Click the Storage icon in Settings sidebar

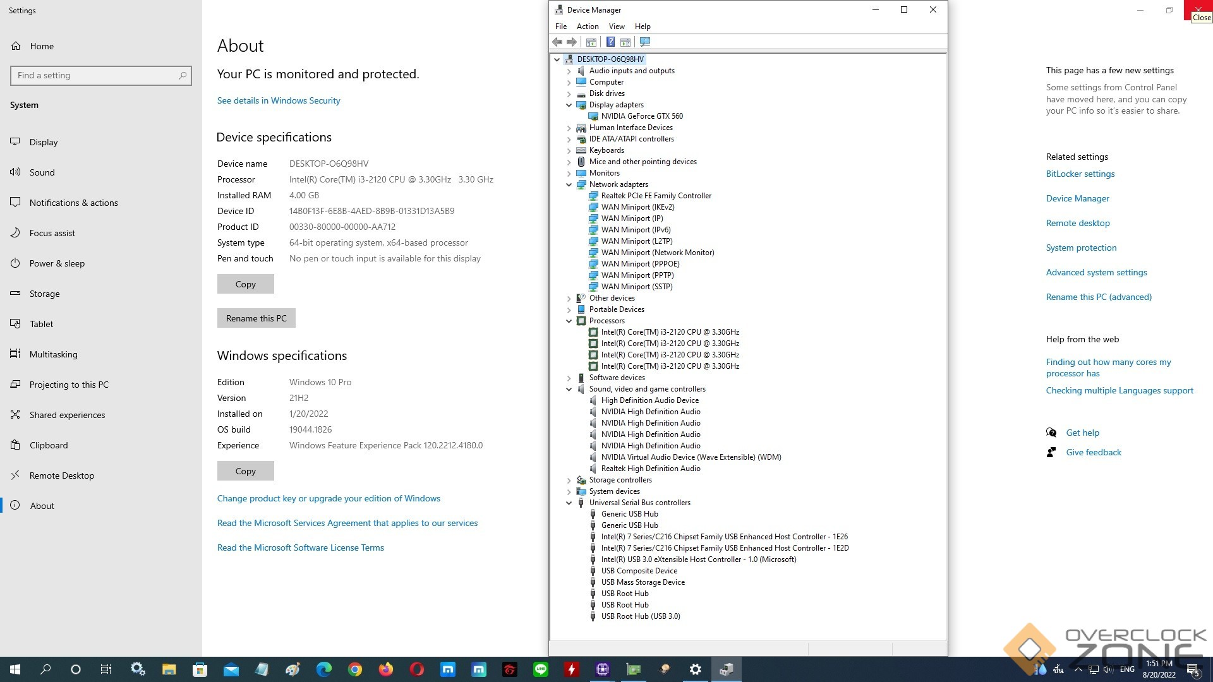pos(16,294)
